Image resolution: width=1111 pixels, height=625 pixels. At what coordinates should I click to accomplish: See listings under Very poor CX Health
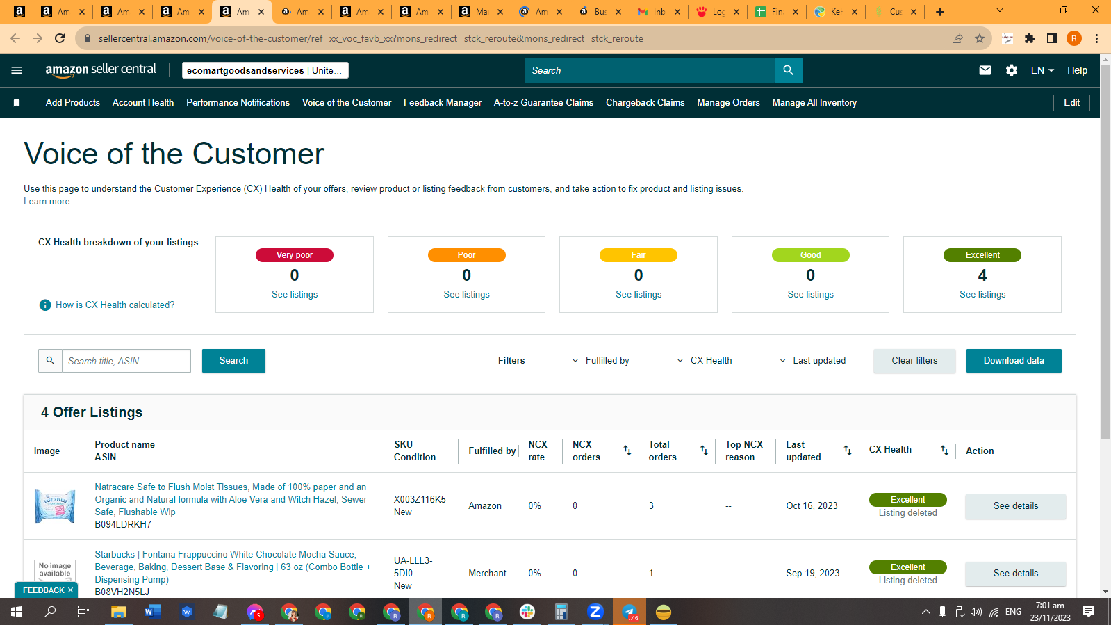(x=295, y=295)
